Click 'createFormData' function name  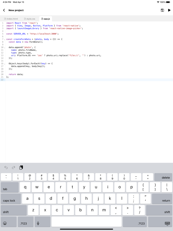22,39
